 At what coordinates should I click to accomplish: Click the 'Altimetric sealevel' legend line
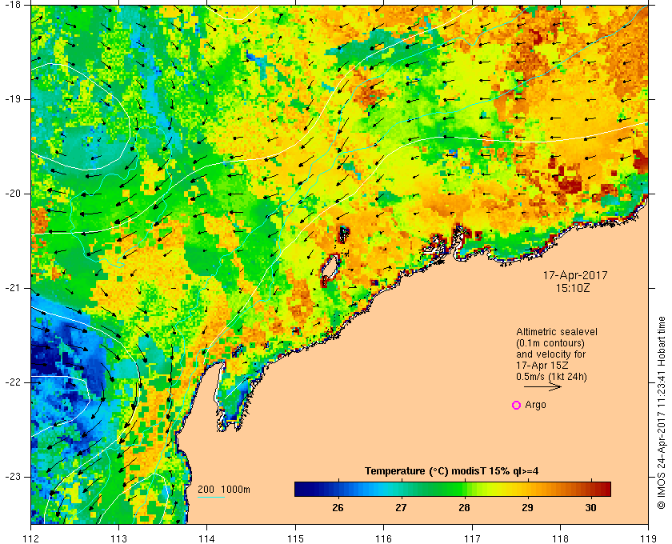click(556, 332)
